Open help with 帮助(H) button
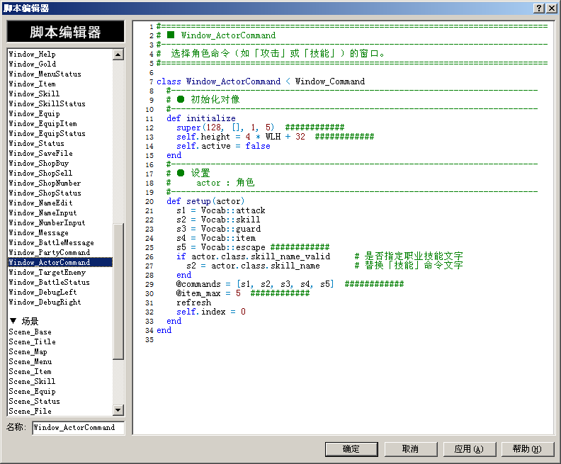Image resolution: width=561 pixels, height=464 pixels. click(x=528, y=449)
